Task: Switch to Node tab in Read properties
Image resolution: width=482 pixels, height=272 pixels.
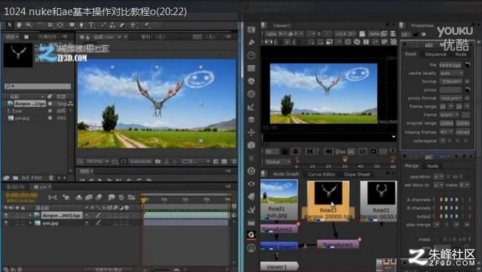Action: tap(461, 54)
